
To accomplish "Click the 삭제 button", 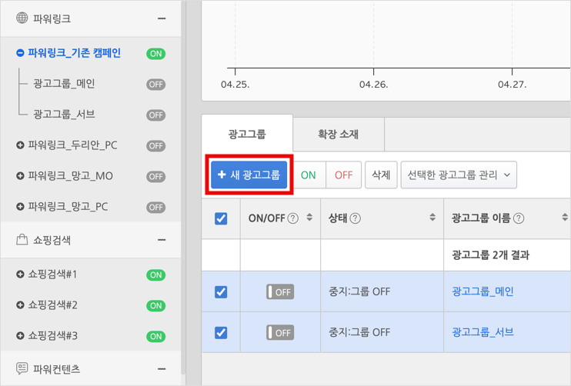I will (381, 175).
